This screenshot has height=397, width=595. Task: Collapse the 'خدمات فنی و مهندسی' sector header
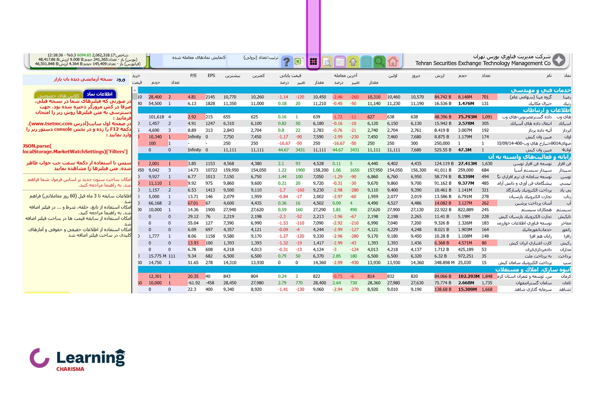[x=355, y=90]
